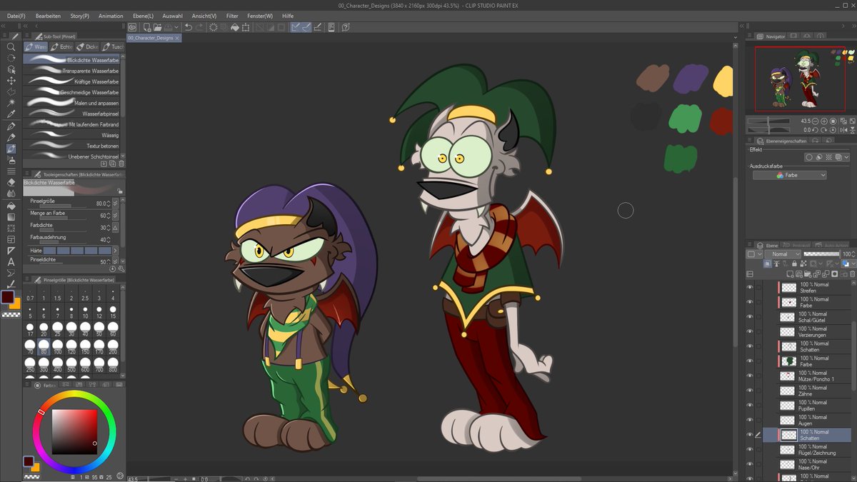Hide the Zähne layer
Viewport: 857px width, 482px height.
(750, 391)
